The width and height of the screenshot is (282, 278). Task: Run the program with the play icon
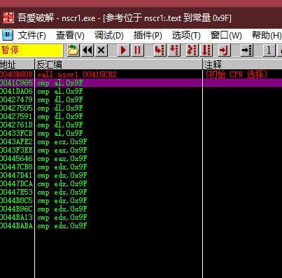tap(123, 50)
